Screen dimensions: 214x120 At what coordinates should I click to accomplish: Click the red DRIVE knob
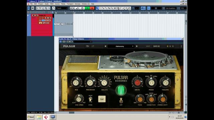click(137, 82)
